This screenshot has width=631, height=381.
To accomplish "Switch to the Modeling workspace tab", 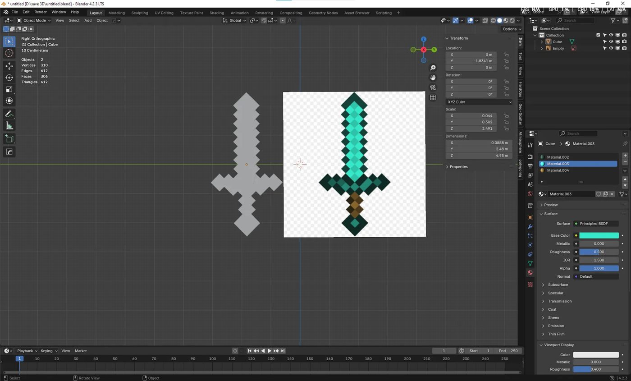I will (117, 13).
